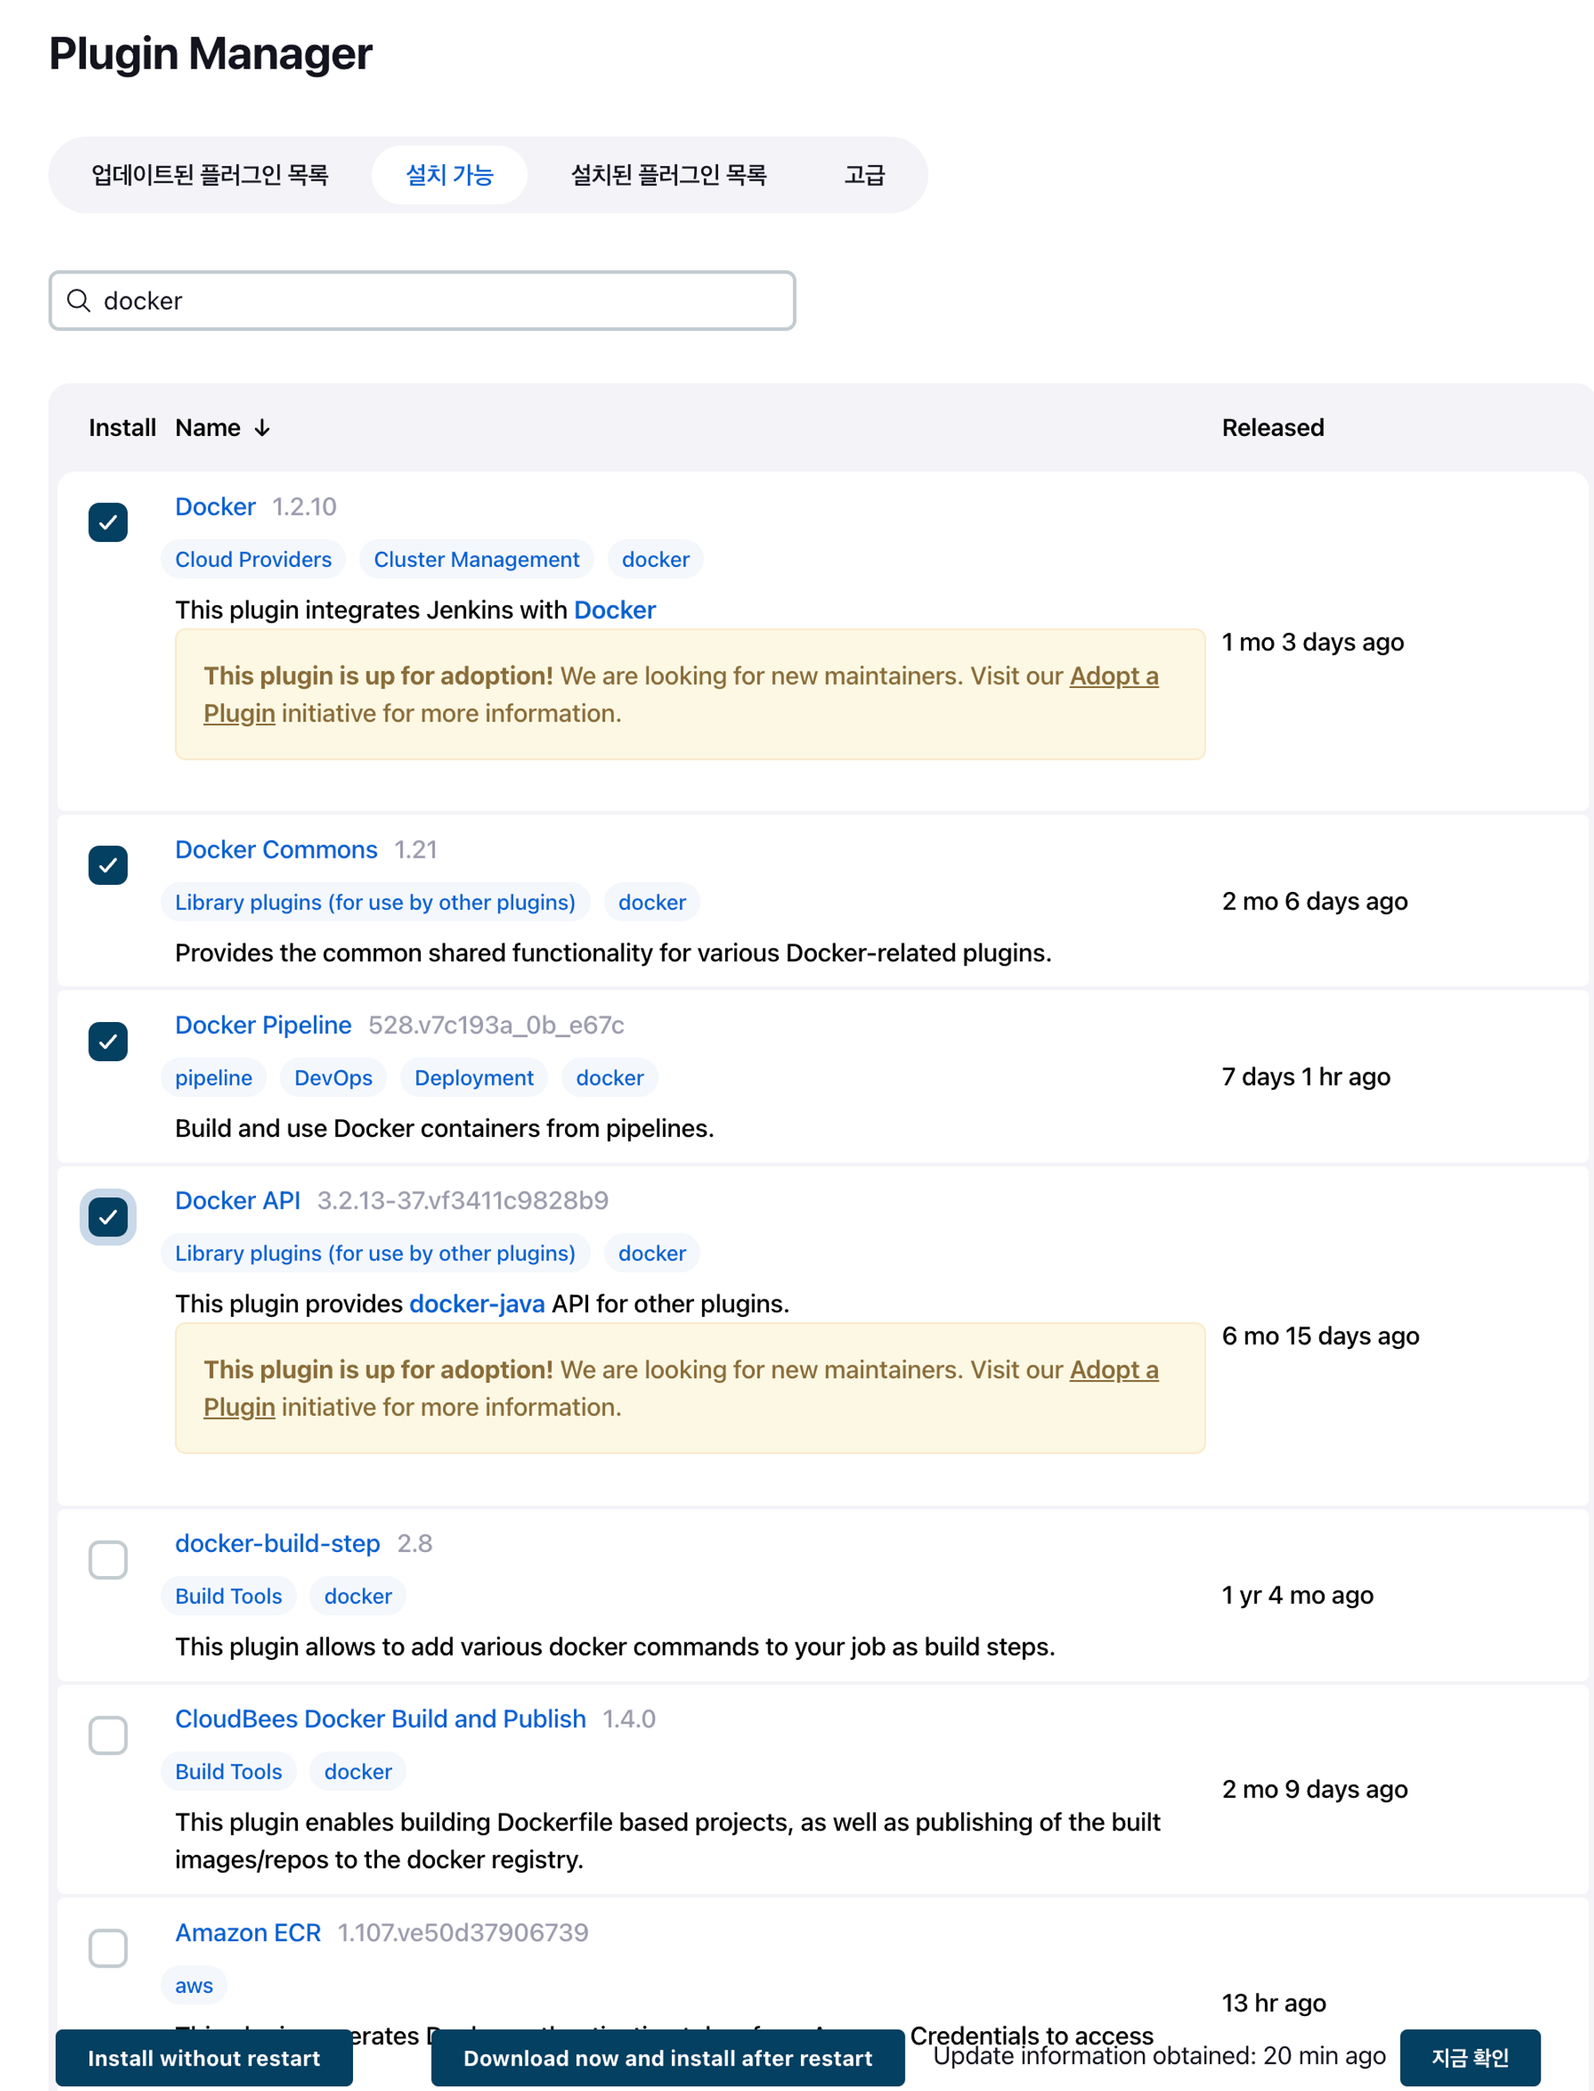
Task: Deselect the Docker API checkbox
Action: 108,1216
